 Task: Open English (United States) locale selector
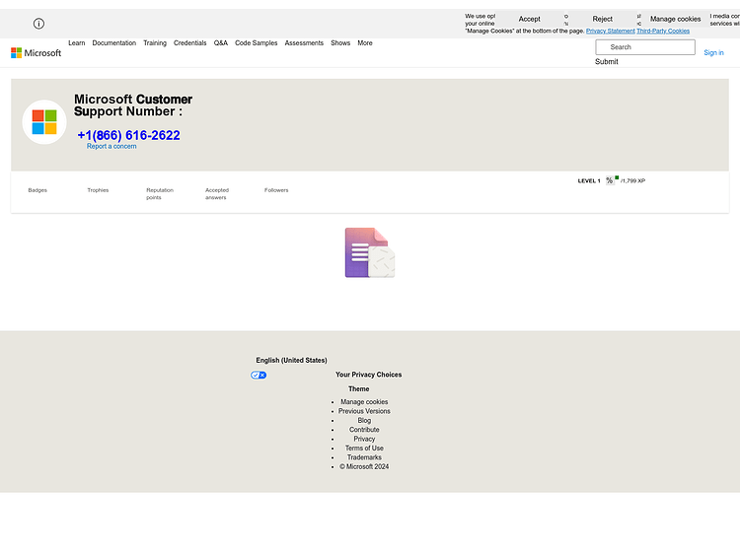[292, 360]
